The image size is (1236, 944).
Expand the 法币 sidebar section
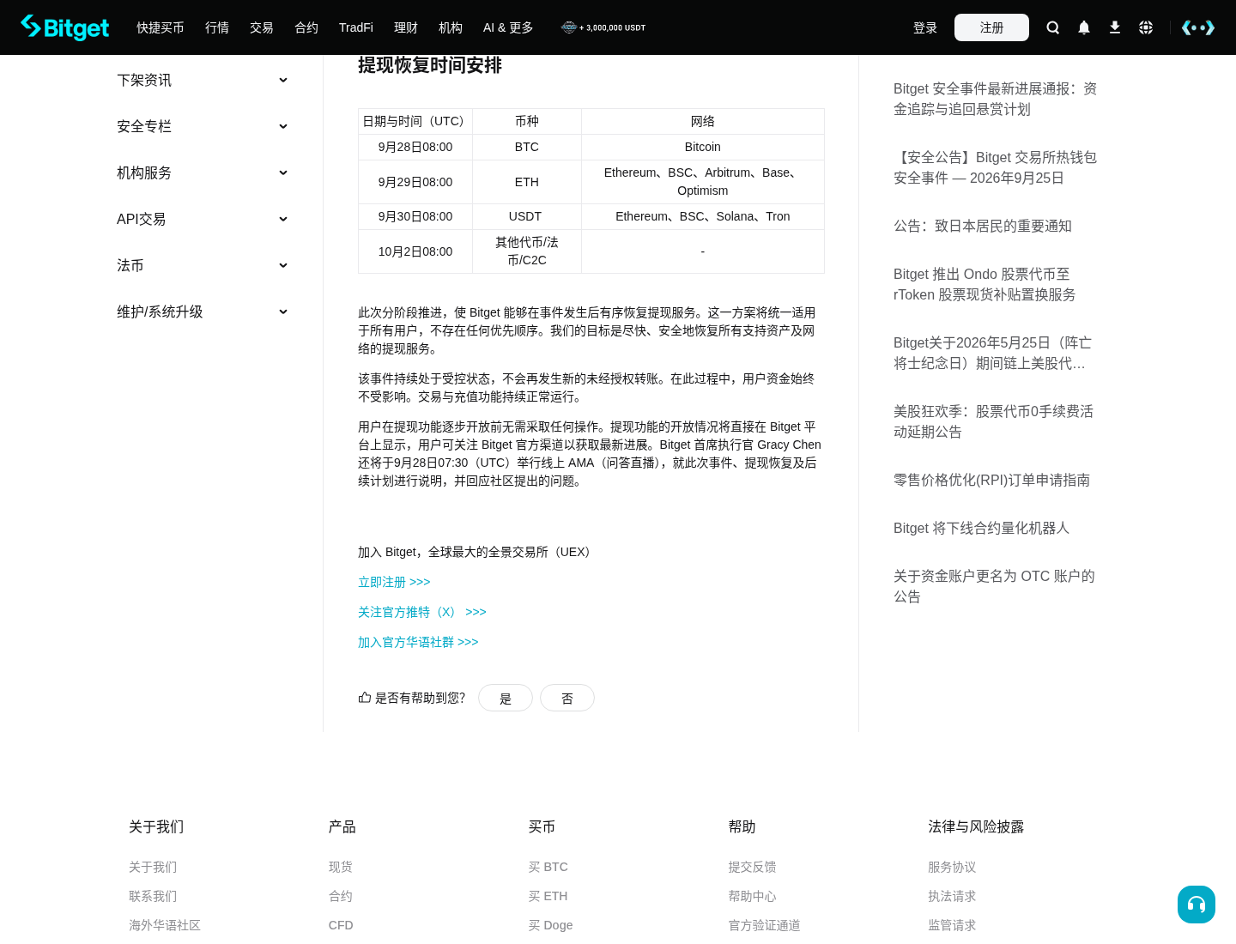click(x=203, y=265)
